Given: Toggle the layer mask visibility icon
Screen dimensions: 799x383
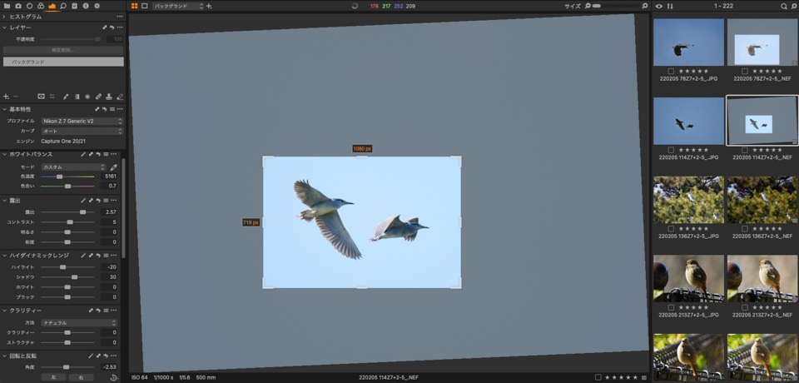Looking at the screenshot, I should pyautogui.click(x=41, y=96).
